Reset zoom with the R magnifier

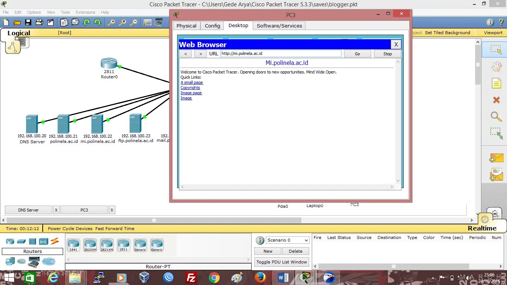[x=122, y=22]
